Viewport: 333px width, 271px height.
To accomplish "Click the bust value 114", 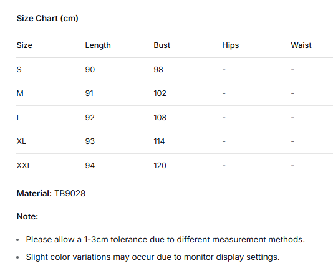I will click(159, 141).
